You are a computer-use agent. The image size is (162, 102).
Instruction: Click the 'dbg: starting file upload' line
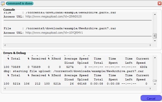[73, 71]
